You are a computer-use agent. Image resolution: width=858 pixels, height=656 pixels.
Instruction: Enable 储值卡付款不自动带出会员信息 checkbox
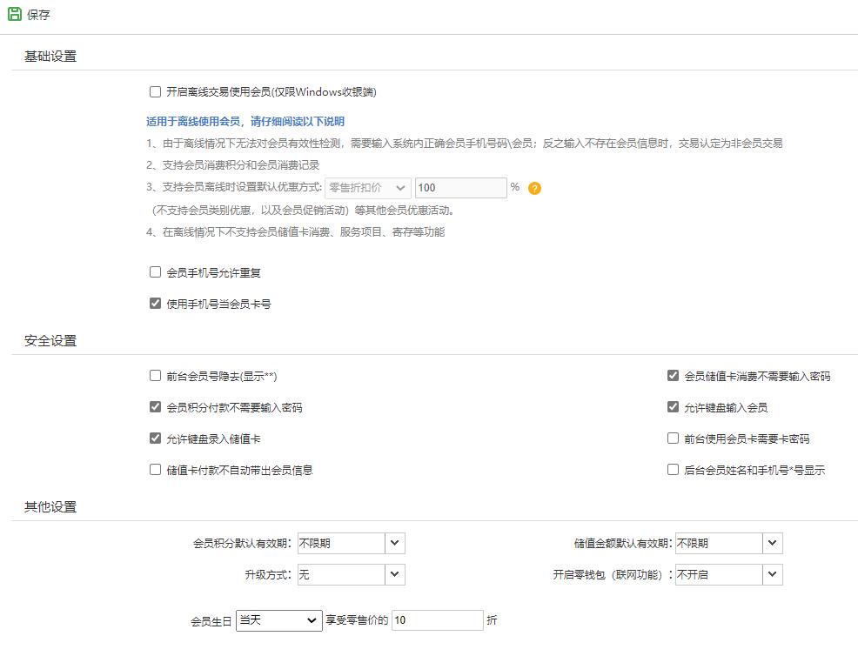[155, 470]
